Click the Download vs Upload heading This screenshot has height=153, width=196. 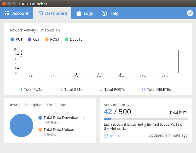pos(38,105)
